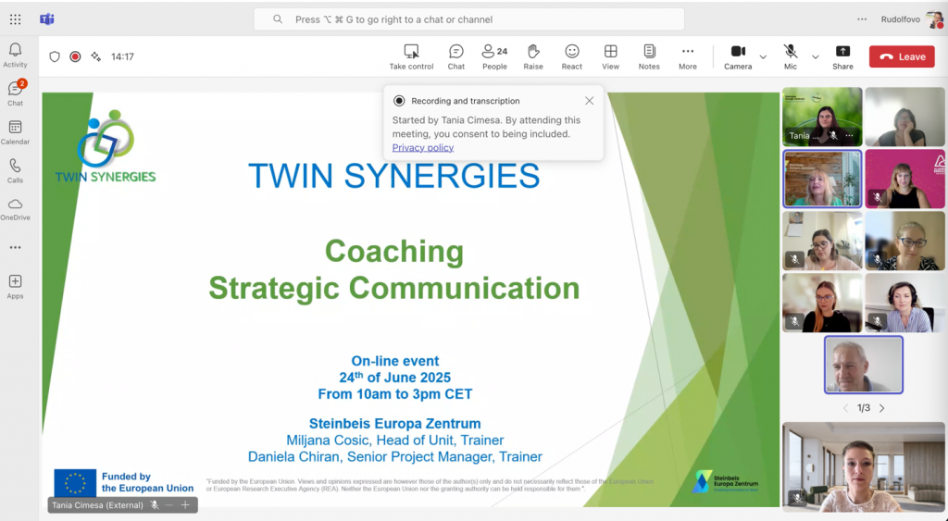Leave the meeting
This screenshot has height=521, width=948.
pos(902,56)
